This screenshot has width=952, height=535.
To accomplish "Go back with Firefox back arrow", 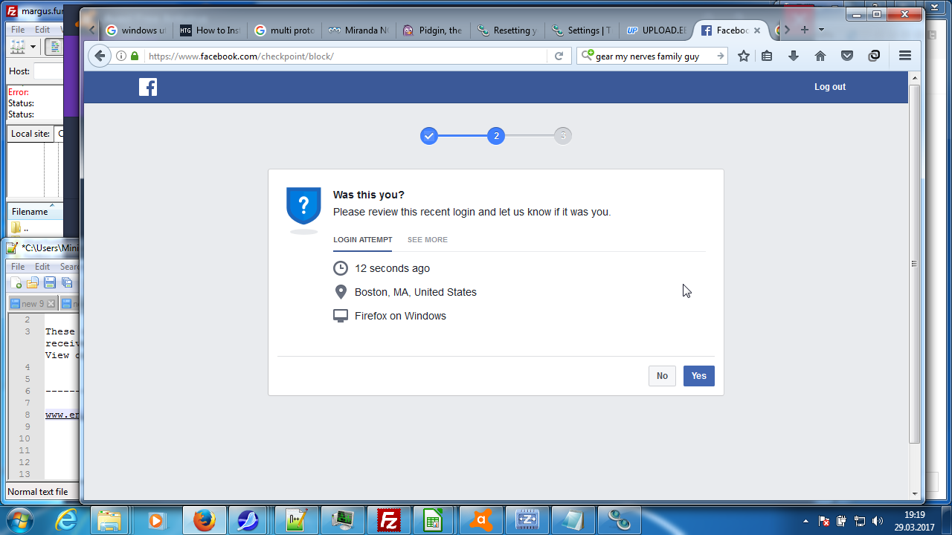I will tap(100, 56).
